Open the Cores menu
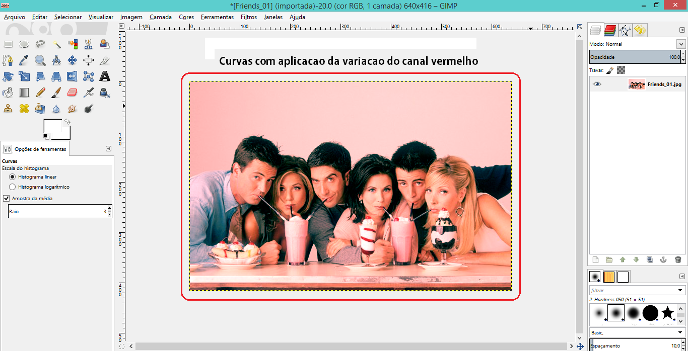This screenshot has width=688, height=351. click(x=186, y=17)
